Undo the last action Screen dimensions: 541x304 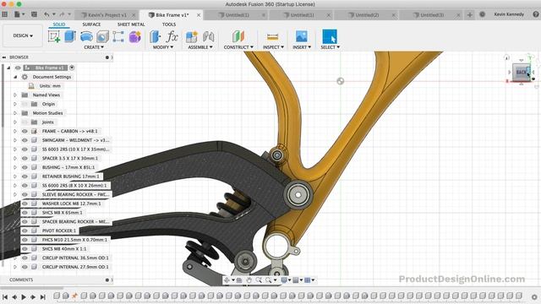tap(46, 14)
